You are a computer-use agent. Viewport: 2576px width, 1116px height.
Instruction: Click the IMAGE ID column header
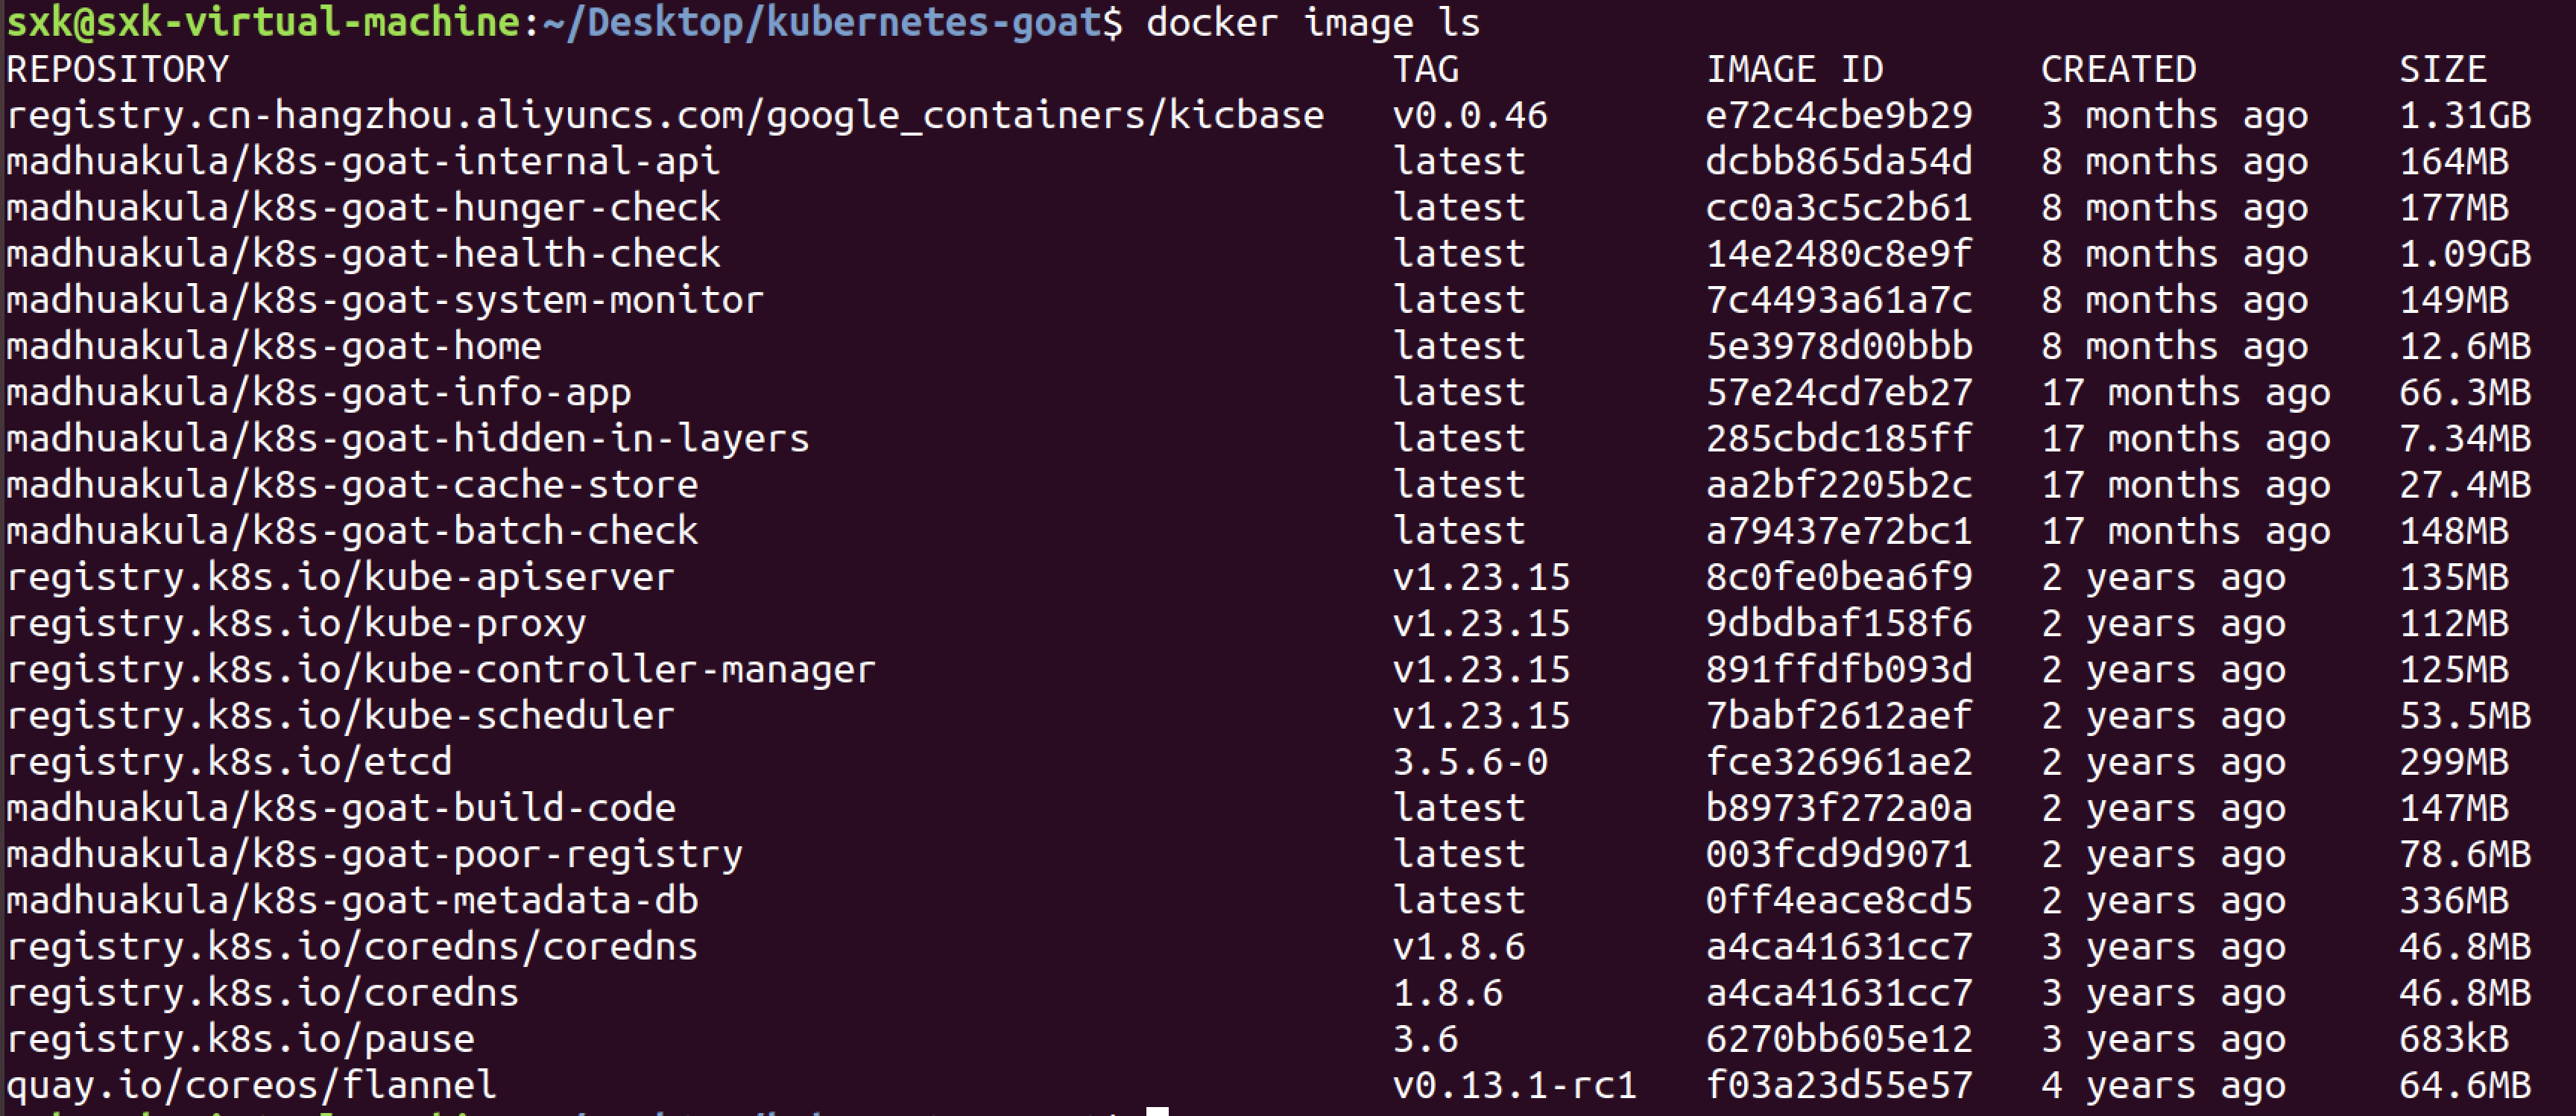point(1794,70)
